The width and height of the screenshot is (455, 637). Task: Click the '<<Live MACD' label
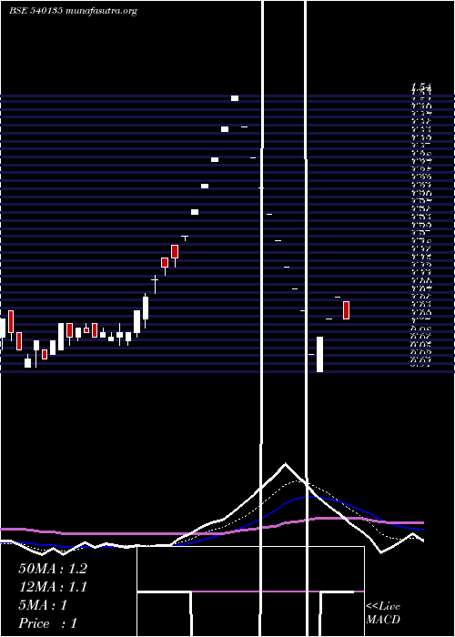[x=383, y=613]
